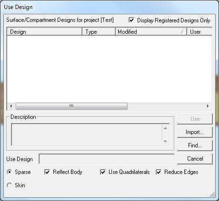The height and width of the screenshot is (201, 219).
Task: Sort list by Type column header
Action: pyautogui.click(x=99, y=31)
